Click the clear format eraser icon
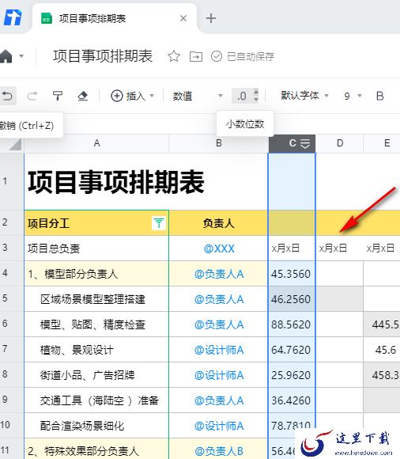The height and width of the screenshot is (459, 400). tap(83, 96)
